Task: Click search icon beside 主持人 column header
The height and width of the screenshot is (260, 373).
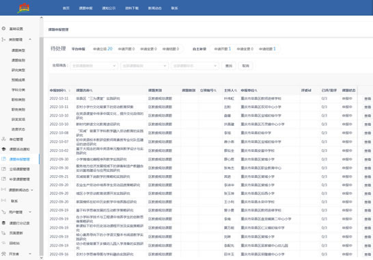Action: click(236, 90)
